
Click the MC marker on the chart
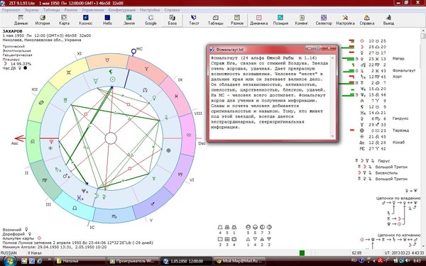133,51
